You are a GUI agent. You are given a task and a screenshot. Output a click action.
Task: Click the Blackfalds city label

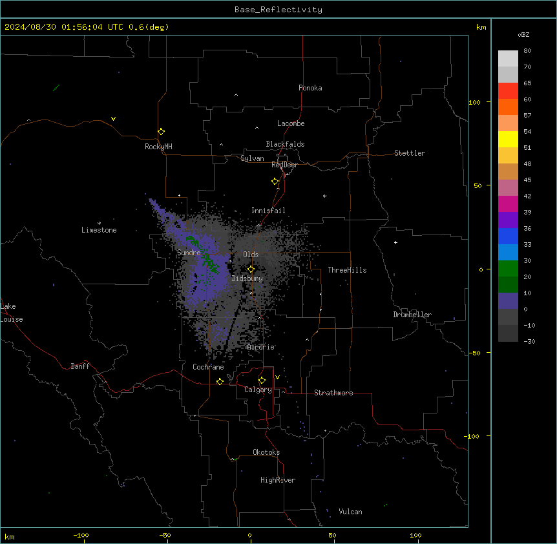coord(285,144)
